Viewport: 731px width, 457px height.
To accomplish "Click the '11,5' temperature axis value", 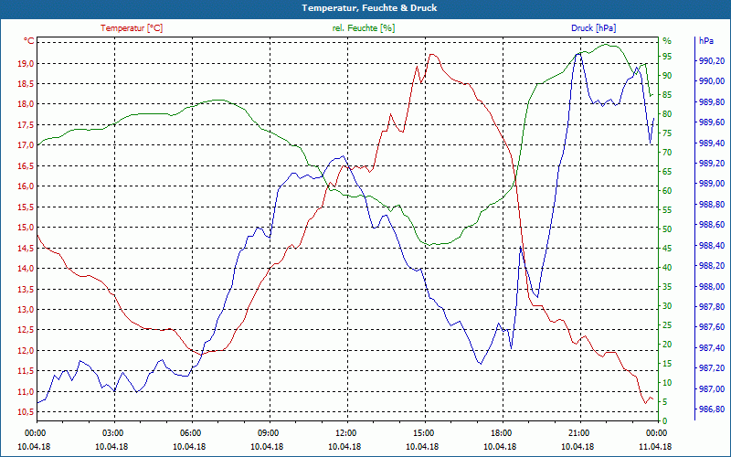I will click(26, 371).
